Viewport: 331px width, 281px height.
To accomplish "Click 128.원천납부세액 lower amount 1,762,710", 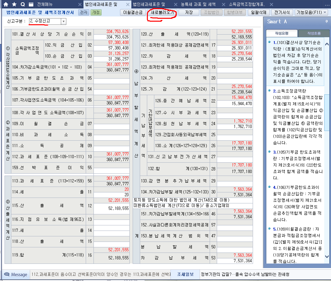I will (x=235, y=126).
